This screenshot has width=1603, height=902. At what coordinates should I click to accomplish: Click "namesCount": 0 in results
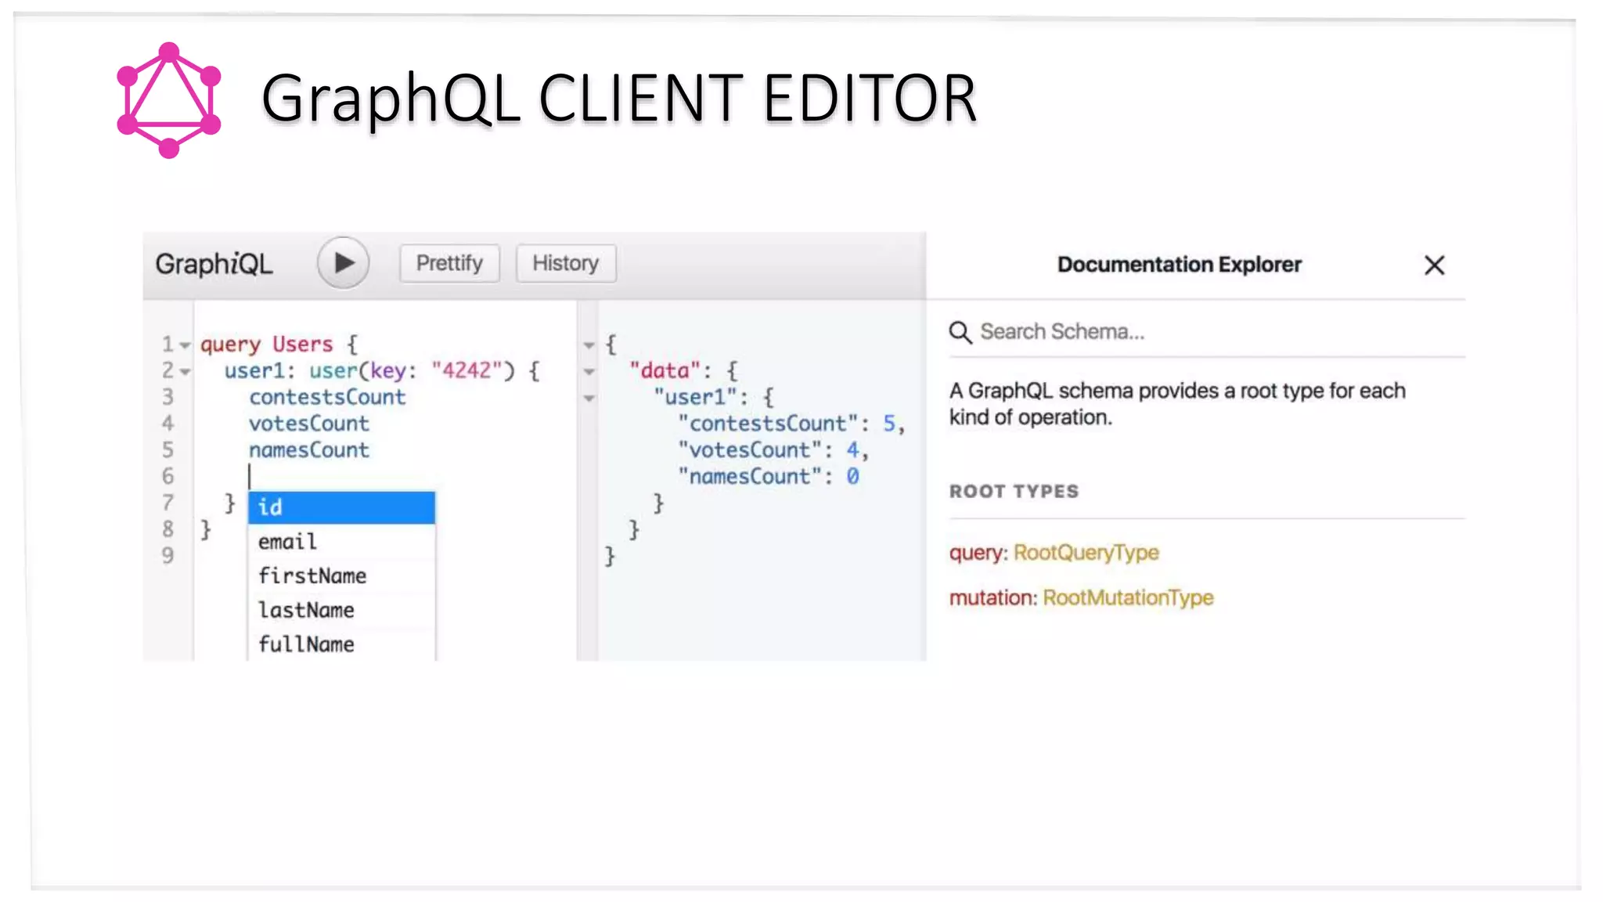768,477
